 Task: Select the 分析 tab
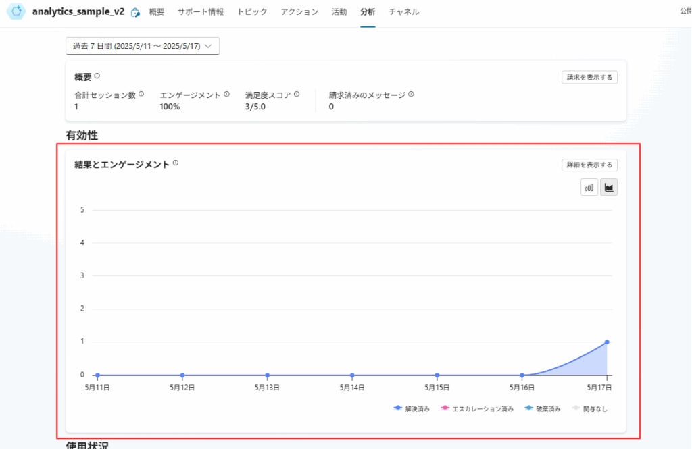(x=368, y=12)
